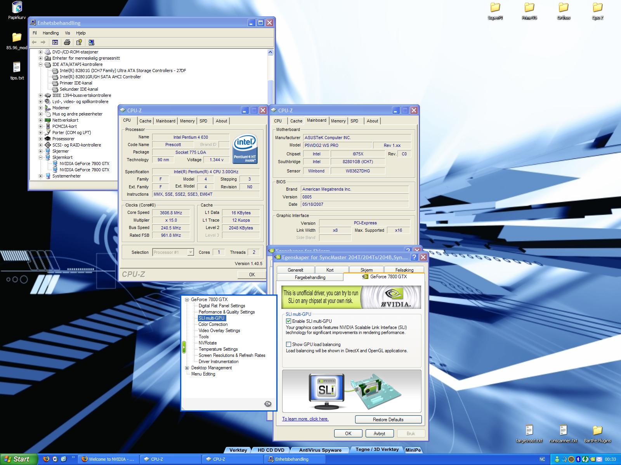Screen dimensions: 621x465
Task: Collapse the Skjermkort node
Action: coord(40,157)
